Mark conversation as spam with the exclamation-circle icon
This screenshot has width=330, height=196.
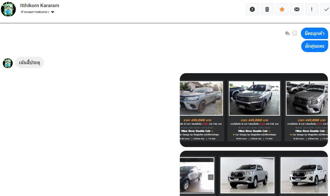(252, 9)
